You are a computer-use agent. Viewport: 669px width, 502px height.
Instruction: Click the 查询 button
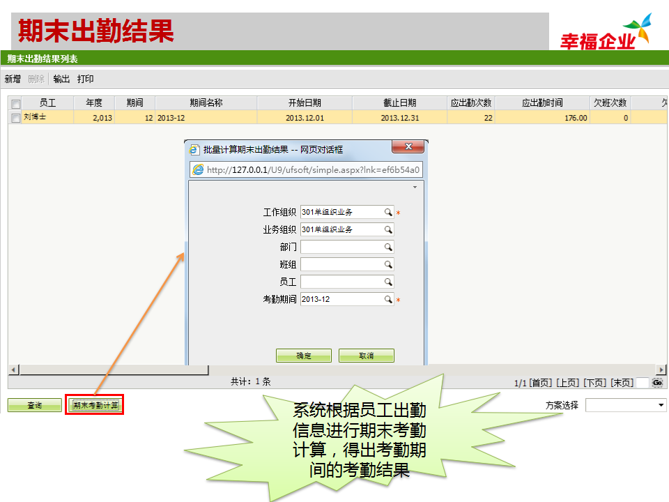click(33, 405)
